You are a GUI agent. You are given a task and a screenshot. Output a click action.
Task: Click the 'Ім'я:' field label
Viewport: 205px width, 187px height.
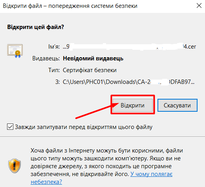click(54, 47)
